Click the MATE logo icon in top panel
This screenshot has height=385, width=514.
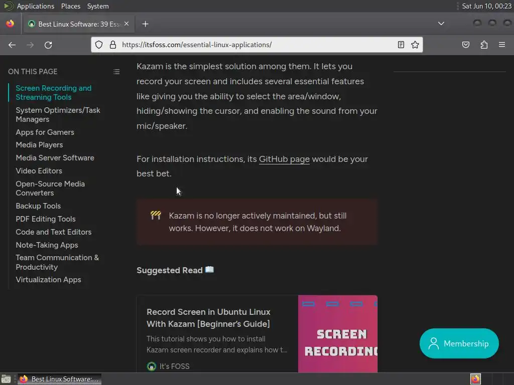click(8, 6)
